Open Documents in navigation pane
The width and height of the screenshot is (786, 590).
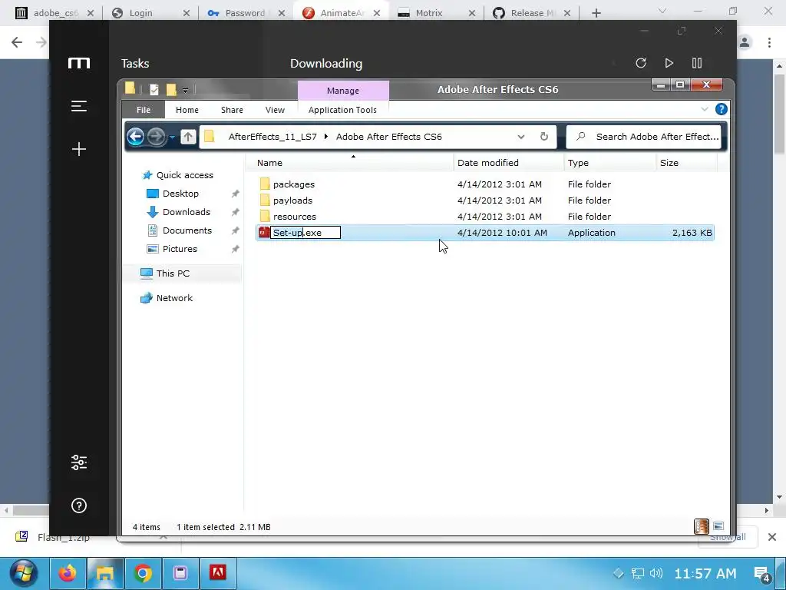click(x=187, y=230)
